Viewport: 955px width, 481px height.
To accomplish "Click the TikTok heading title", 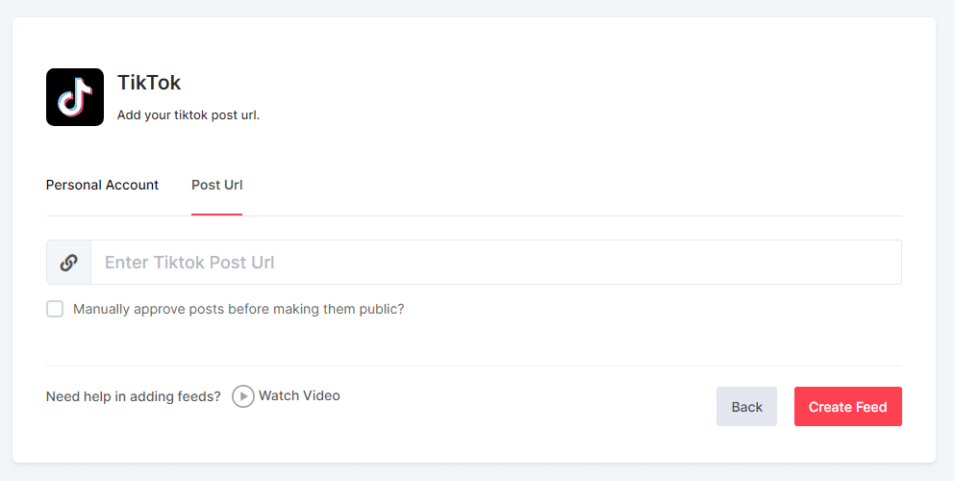I will (149, 83).
